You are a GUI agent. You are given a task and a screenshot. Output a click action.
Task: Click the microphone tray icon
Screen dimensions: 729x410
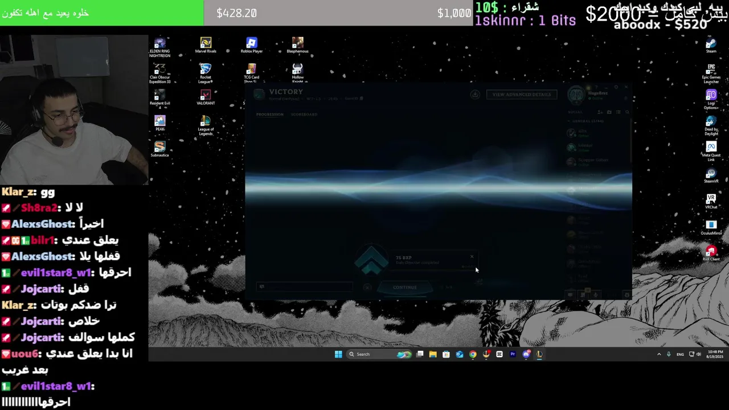(x=669, y=354)
